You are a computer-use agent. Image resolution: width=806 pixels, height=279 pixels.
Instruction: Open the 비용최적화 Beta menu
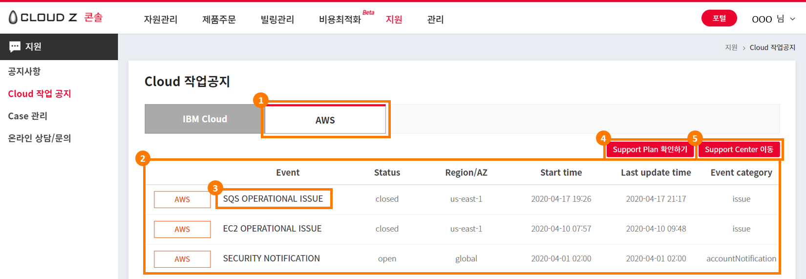[346, 18]
